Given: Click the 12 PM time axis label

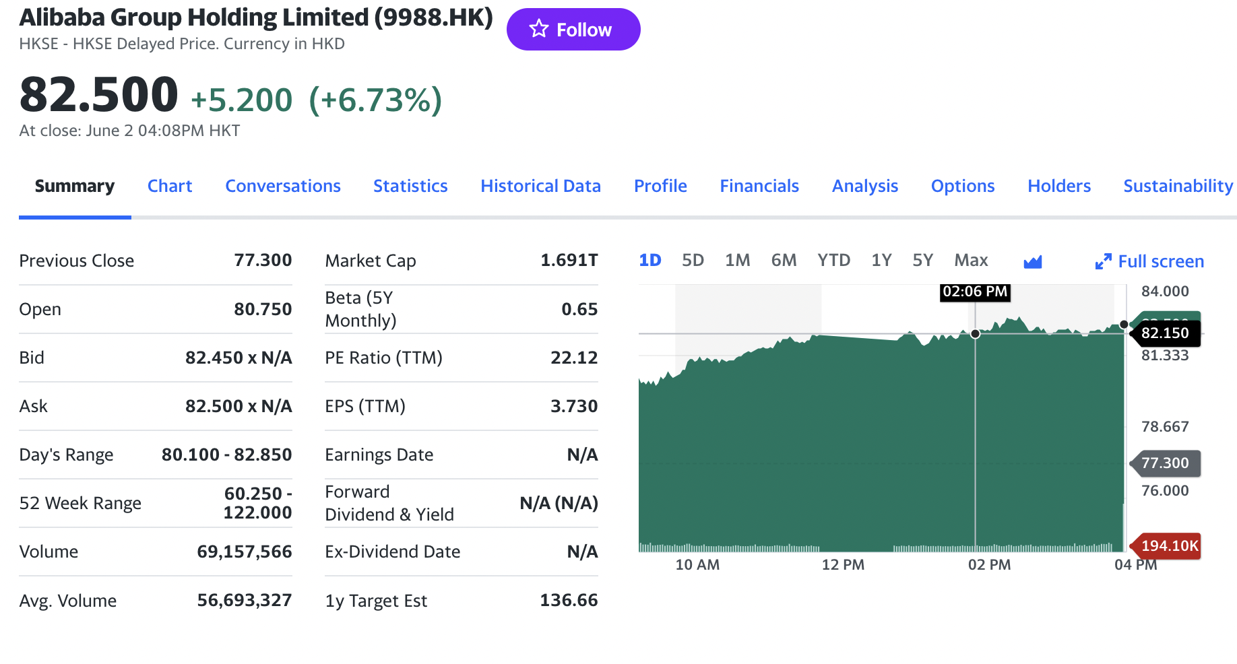Looking at the screenshot, I should coord(843,564).
